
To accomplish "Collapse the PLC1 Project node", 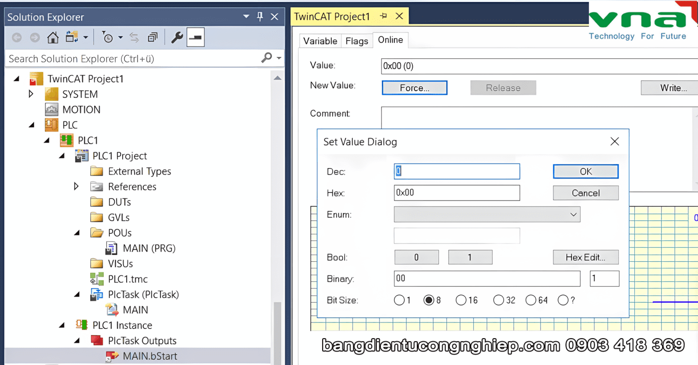I will pos(62,156).
